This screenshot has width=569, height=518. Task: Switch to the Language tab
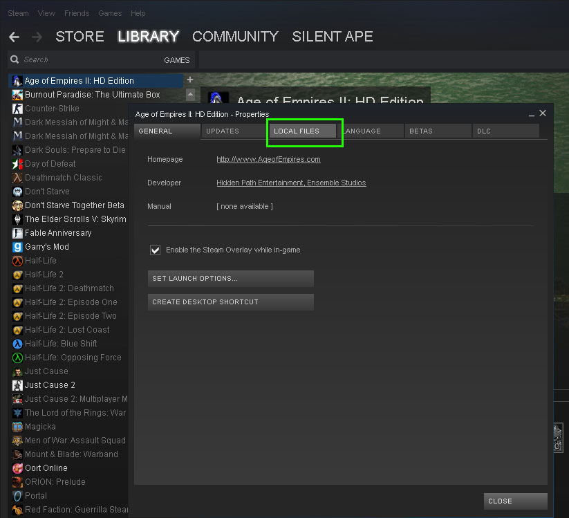[x=371, y=131]
